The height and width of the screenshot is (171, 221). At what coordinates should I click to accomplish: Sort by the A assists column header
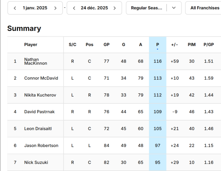(141, 45)
